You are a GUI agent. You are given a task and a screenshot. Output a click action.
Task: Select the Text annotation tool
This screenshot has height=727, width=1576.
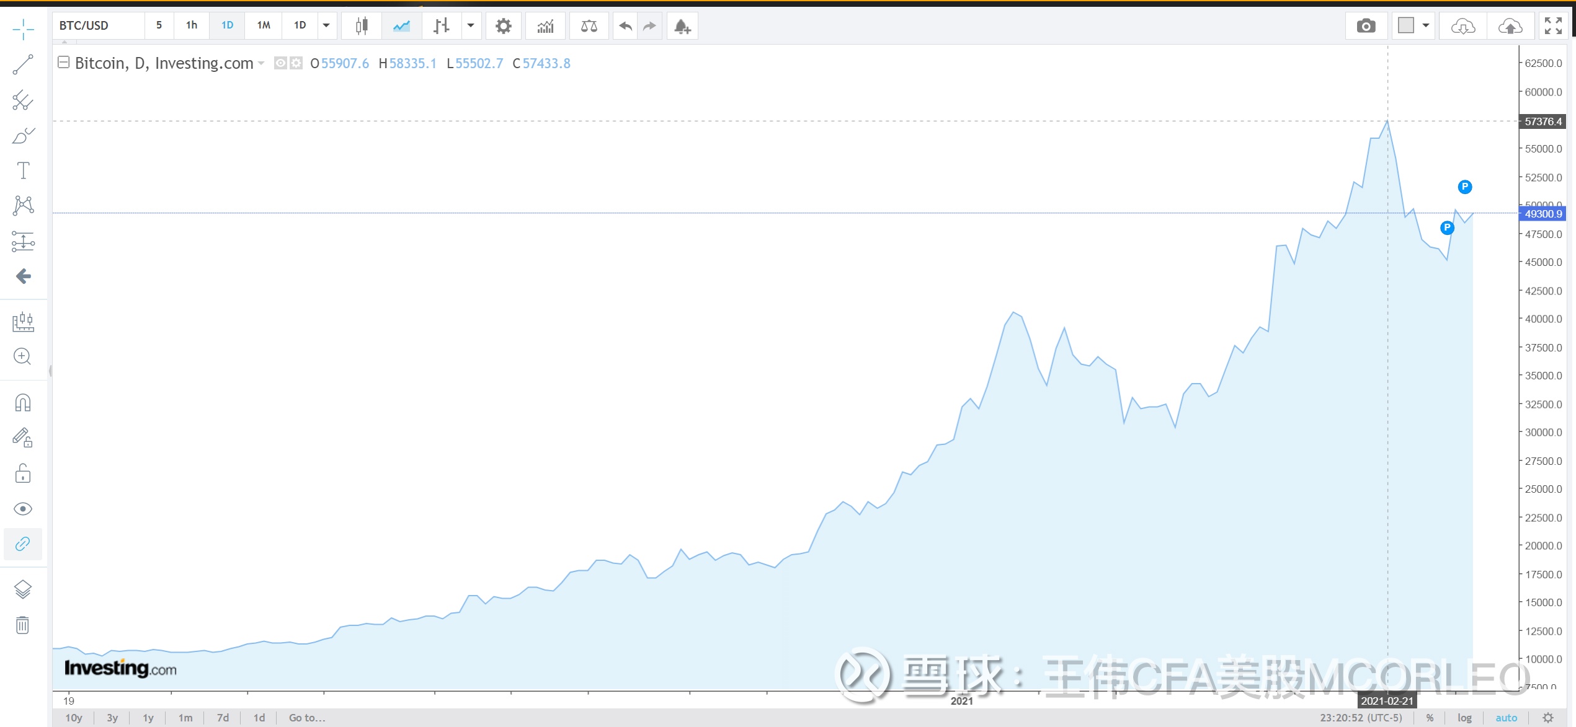point(23,170)
